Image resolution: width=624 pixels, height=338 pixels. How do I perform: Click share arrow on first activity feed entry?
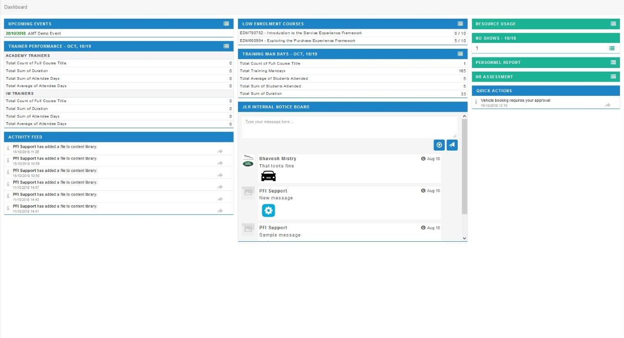click(220, 151)
